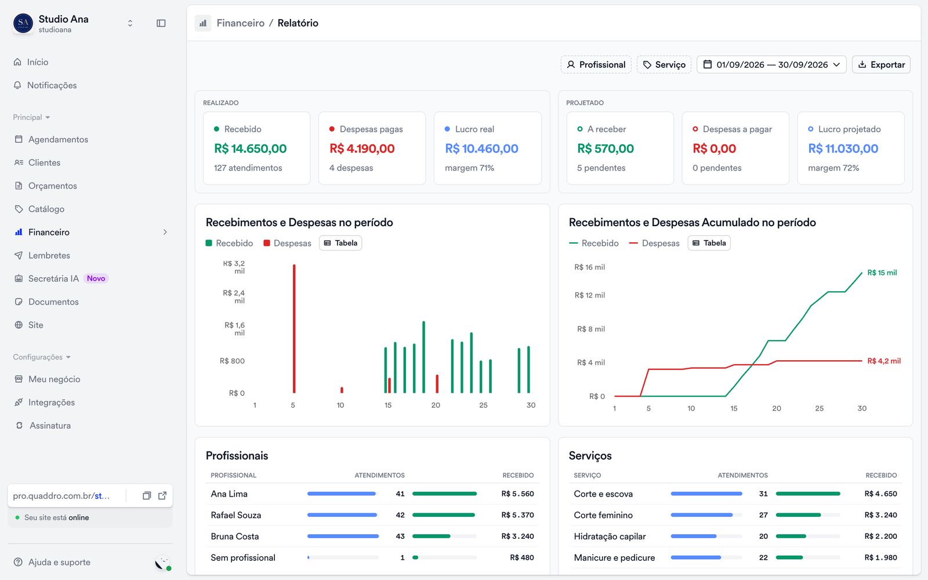Click Corte e escova's recebido progress bar
The width and height of the screenshot is (928, 580).
(x=808, y=494)
